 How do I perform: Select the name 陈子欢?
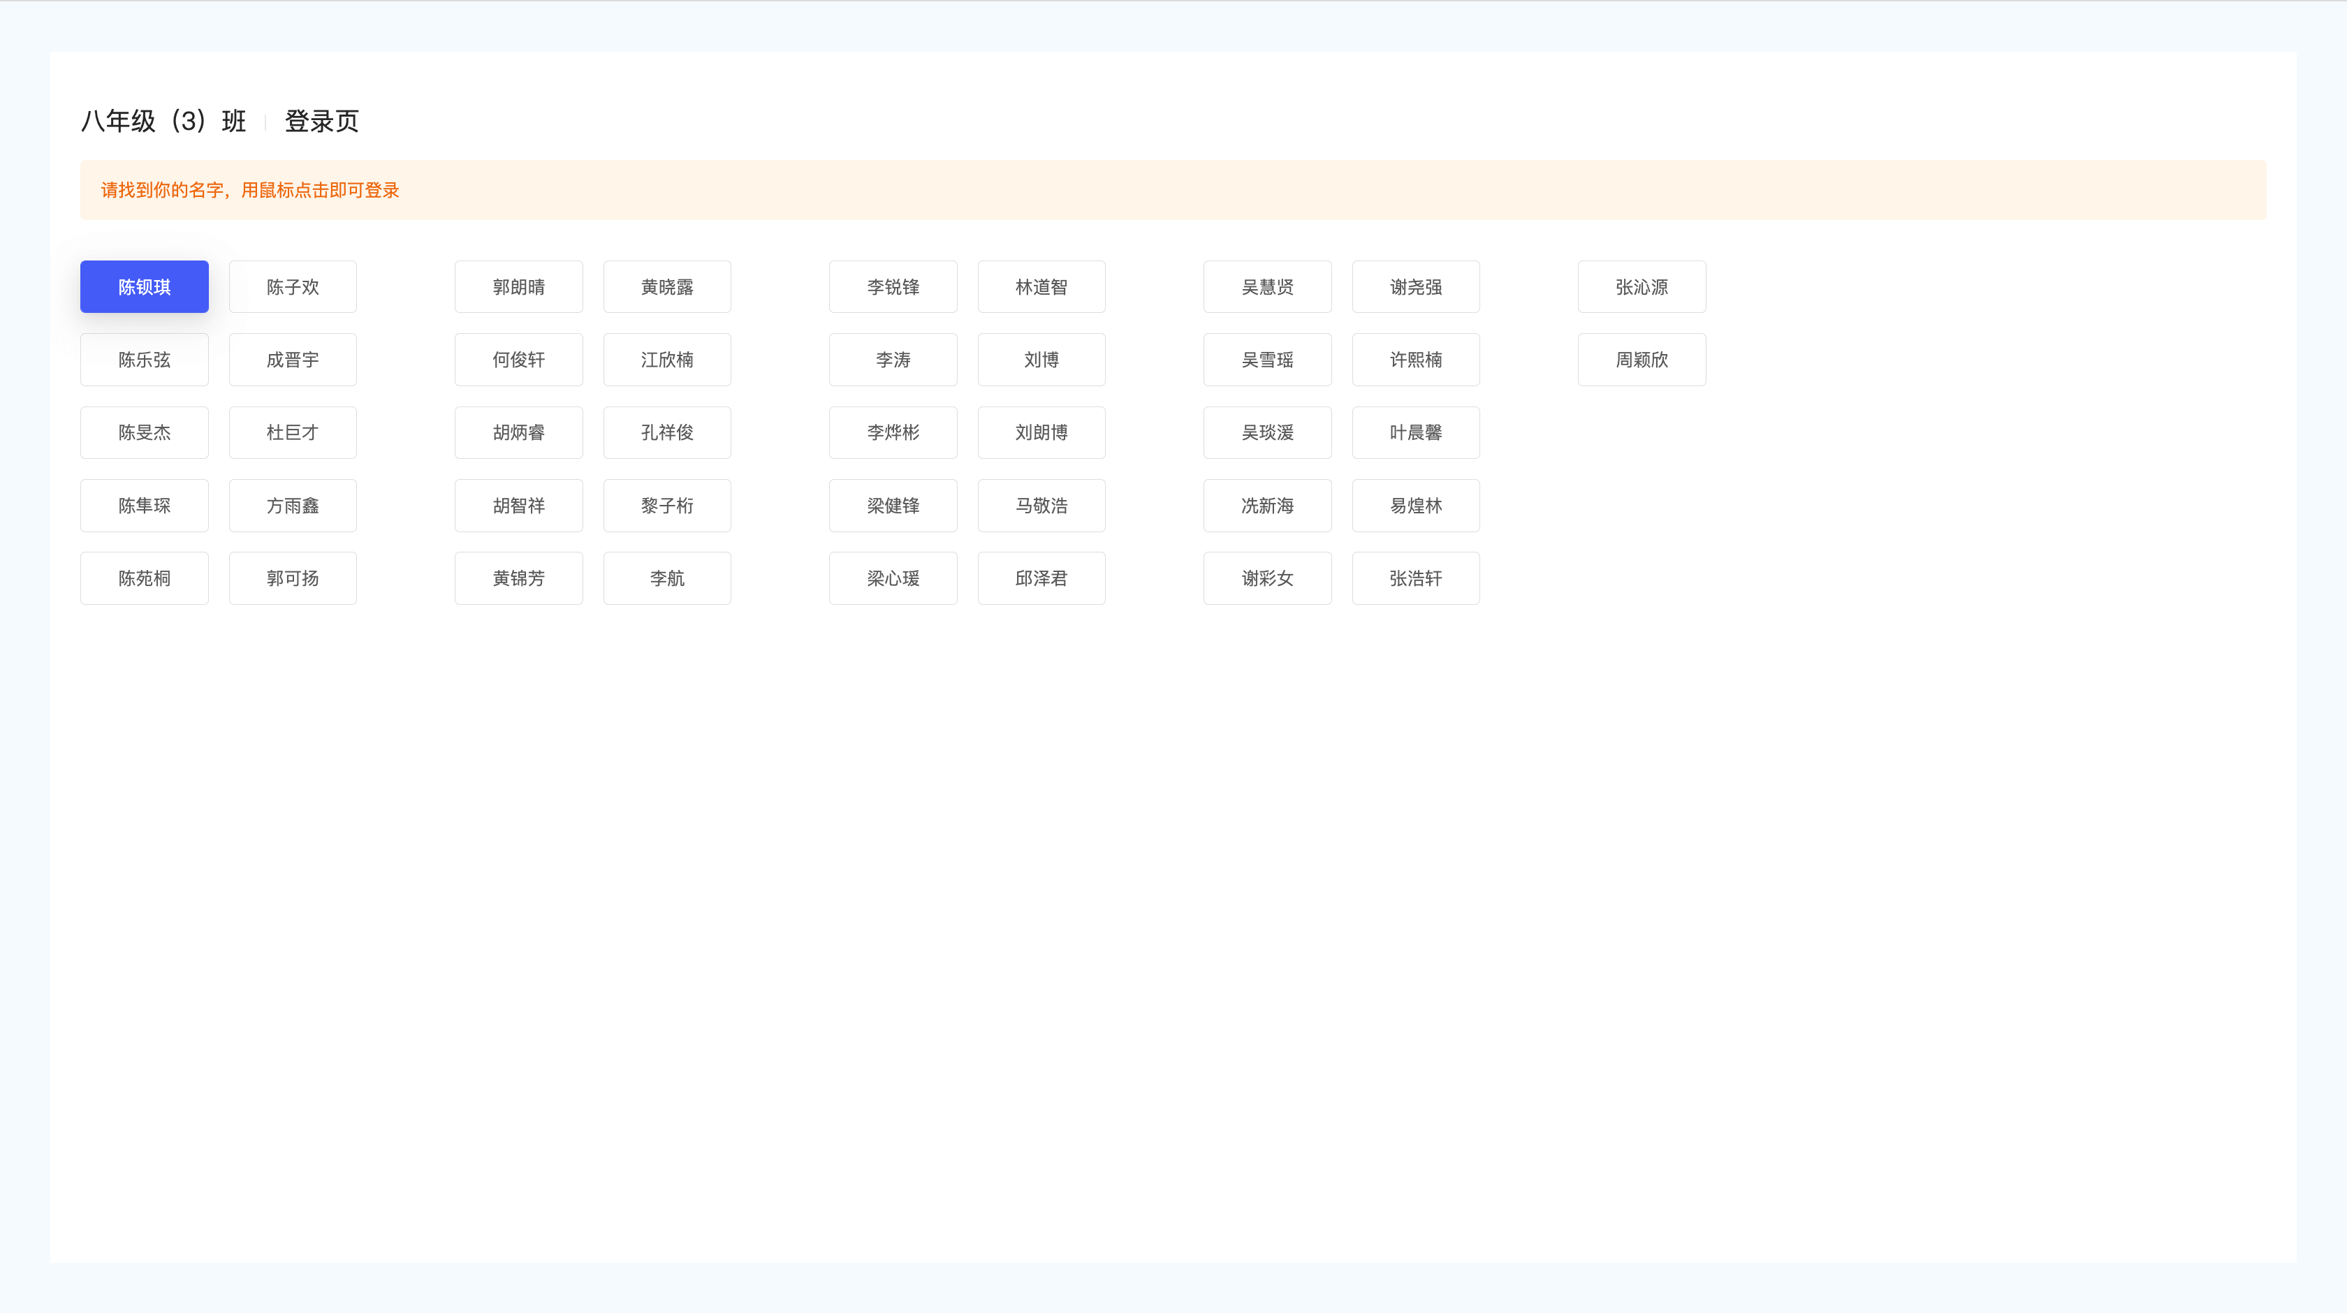coord(293,287)
